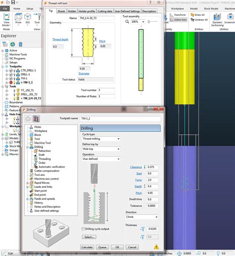Open the Explorer globe browser tab
This screenshot has height=256, width=235.
point(13,44)
